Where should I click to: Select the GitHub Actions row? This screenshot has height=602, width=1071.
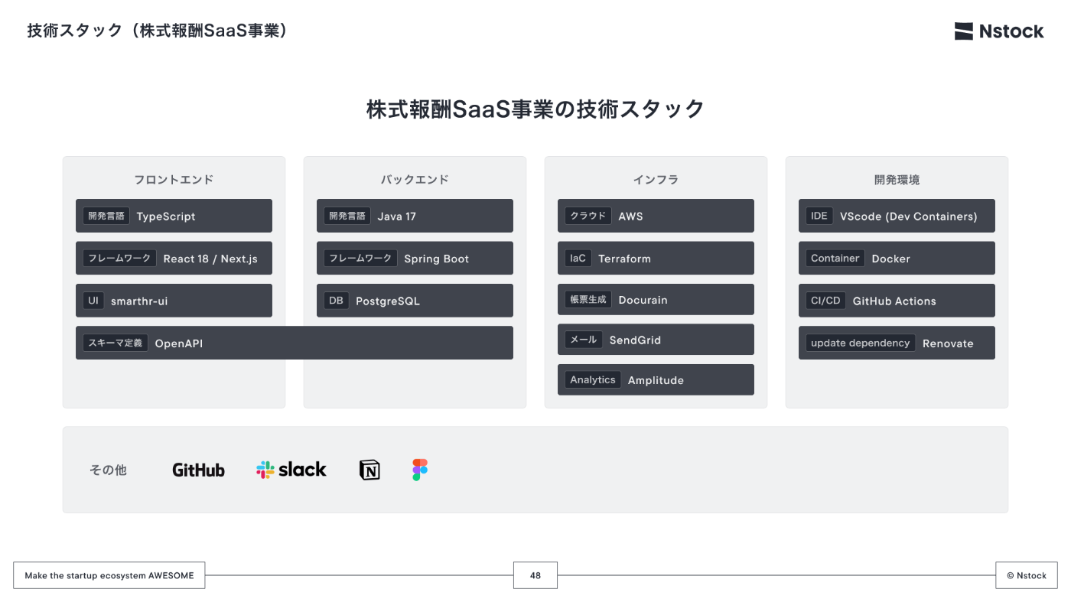click(x=897, y=301)
